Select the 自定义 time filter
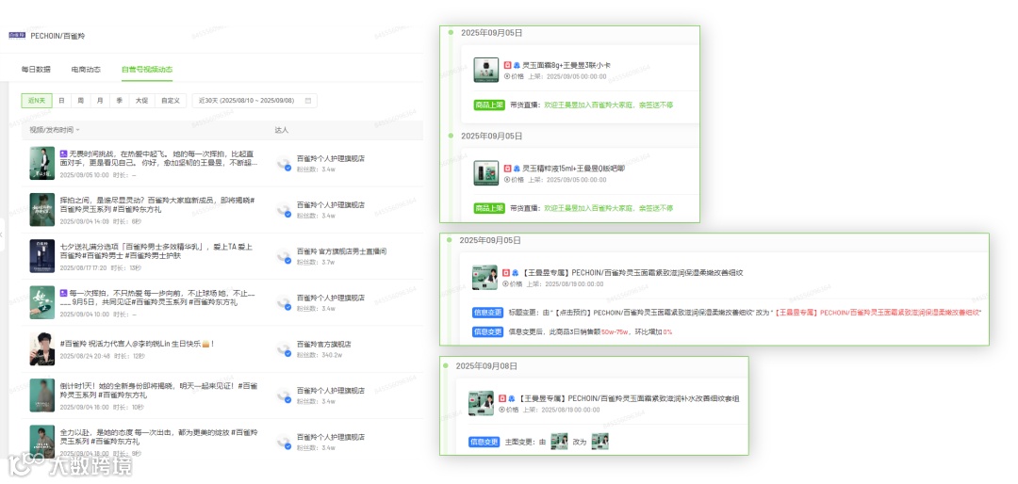 coord(171,101)
